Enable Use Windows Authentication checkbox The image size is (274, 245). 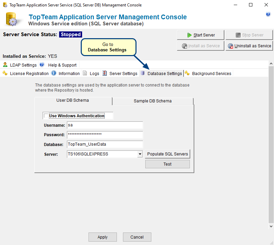tap(46, 116)
